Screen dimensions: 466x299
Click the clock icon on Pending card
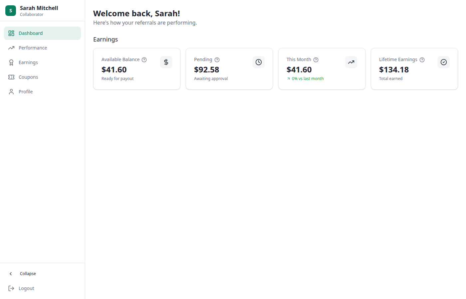(259, 62)
